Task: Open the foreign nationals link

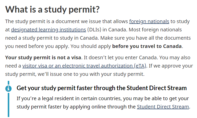Action: pos(149,22)
